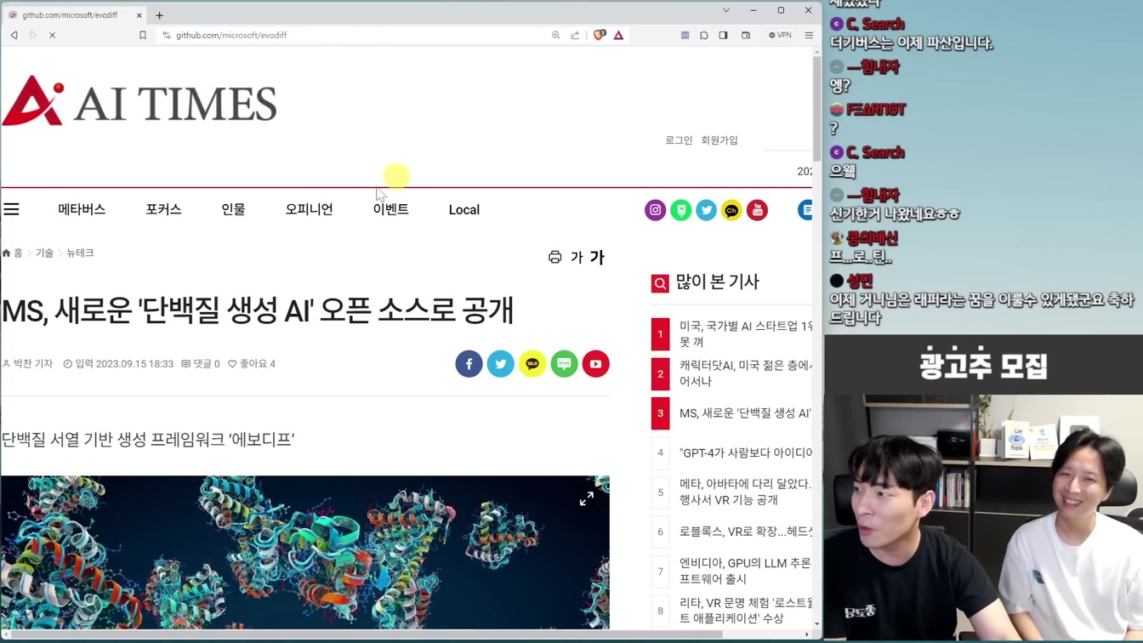
Task: Click the red YouTube share icon
Action: (x=595, y=364)
